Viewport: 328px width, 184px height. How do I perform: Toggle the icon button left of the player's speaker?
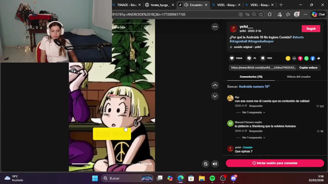pyautogui.click(x=206, y=164)
